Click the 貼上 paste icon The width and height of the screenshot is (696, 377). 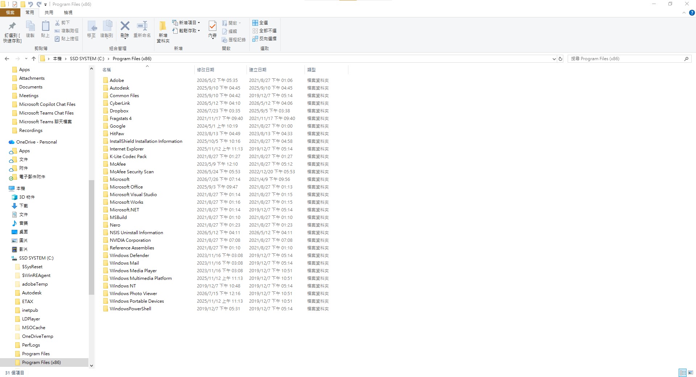coord(45,26)
